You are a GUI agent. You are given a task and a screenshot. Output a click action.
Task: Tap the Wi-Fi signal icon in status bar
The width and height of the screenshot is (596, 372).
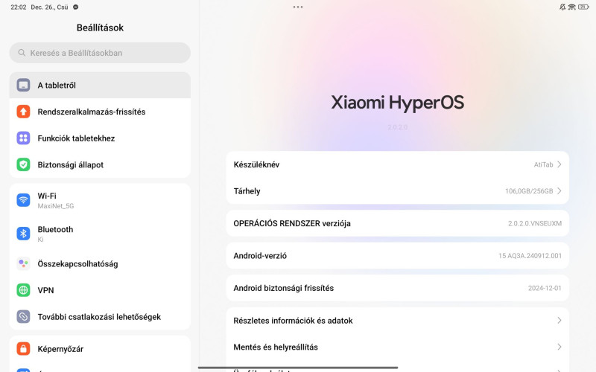[x=571, y=7]
